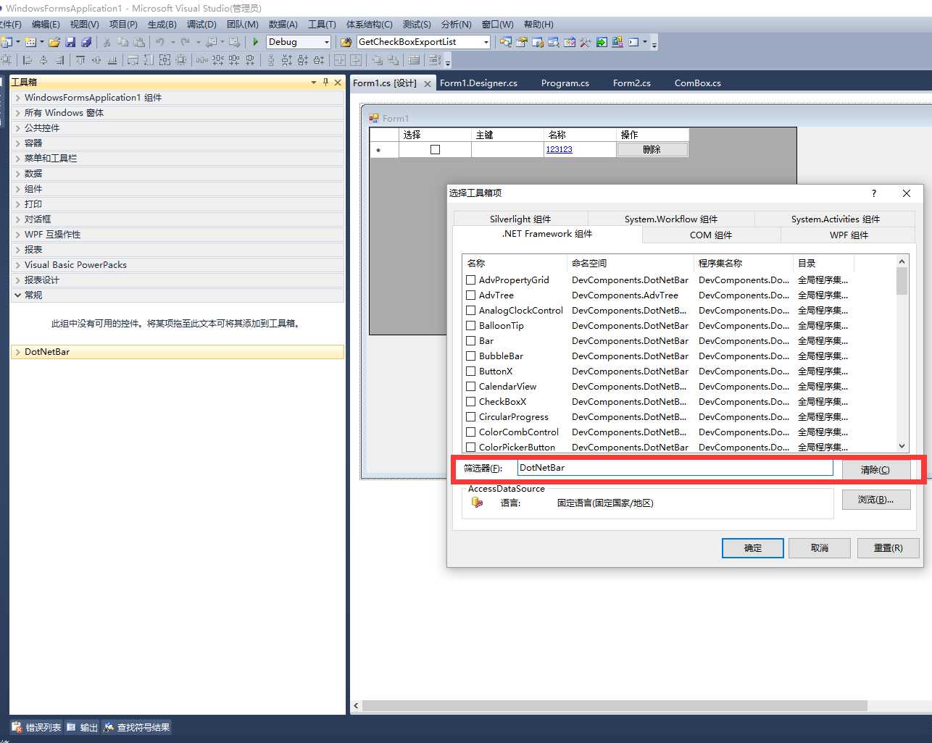Collapse the 常规 toolbox group
The height and width of the screenshot is (743, 932).
(x=178, y=295)
